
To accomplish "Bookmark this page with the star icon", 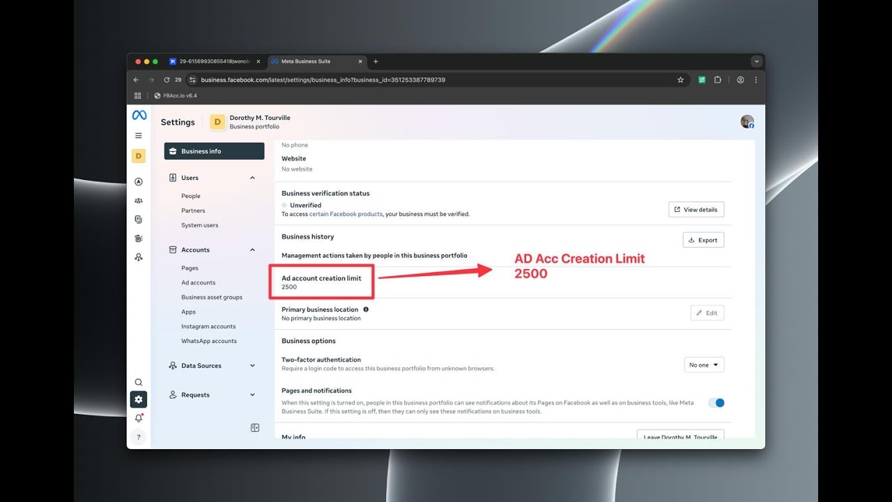I will point(681,80).
